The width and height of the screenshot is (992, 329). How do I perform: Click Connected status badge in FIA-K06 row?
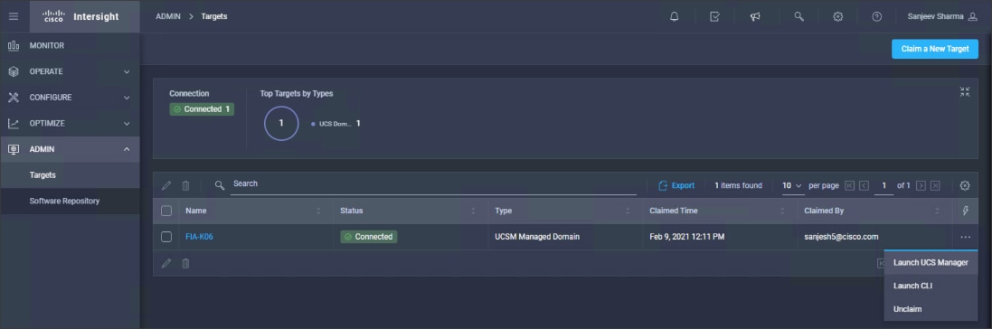coord(369,237)
